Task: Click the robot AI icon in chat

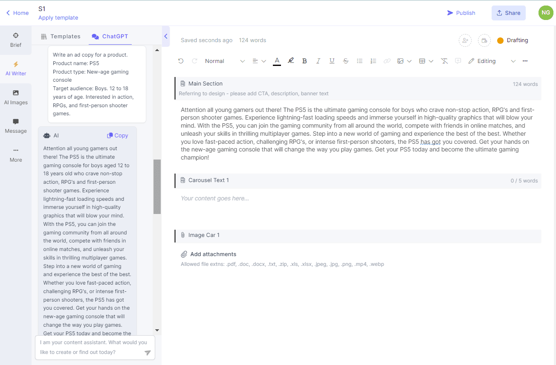Action: tap(47, 136)
